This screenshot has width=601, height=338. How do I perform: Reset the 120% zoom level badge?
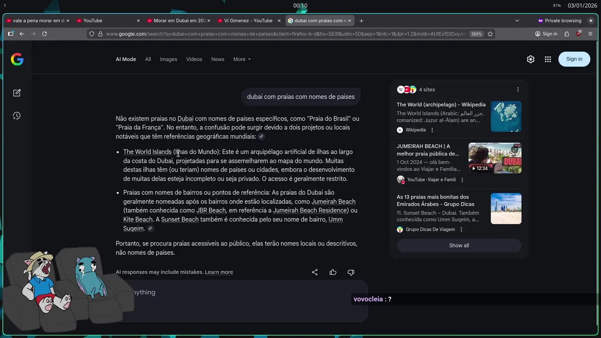[477, 34]
